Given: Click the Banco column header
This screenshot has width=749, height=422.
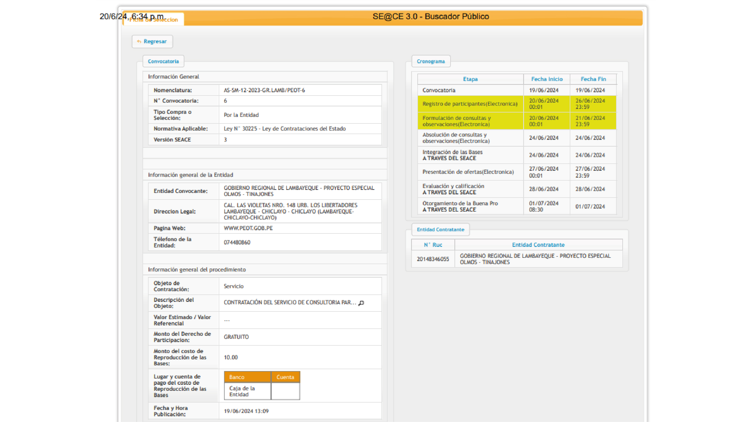Looking at the screenshot, I should pyautogui.click(x=247, y=377).
